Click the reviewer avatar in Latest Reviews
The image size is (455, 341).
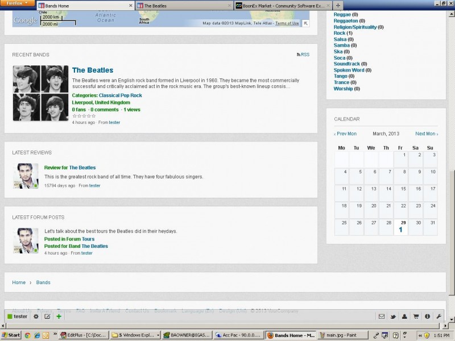pos(26,176)
